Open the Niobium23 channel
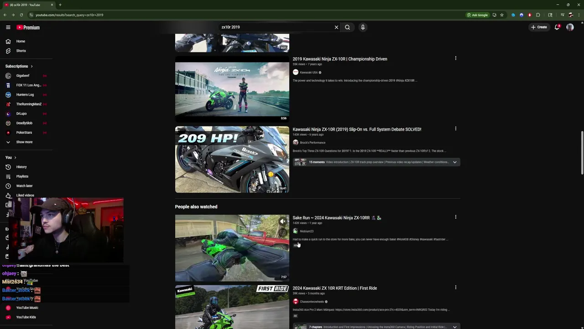584x329 pixels. (306, 231)
